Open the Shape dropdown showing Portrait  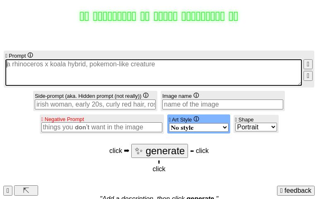256,127
